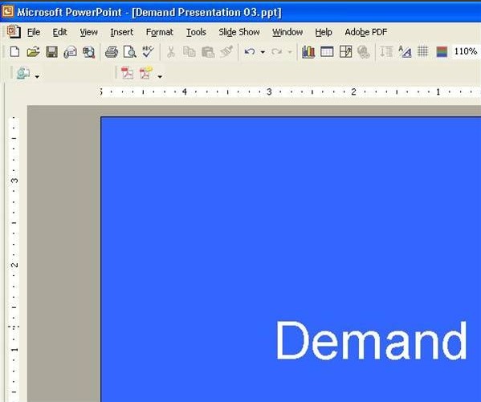Click the web toolbar icon below New
This screenshot has width=481, height=402.
click(23, 73)
